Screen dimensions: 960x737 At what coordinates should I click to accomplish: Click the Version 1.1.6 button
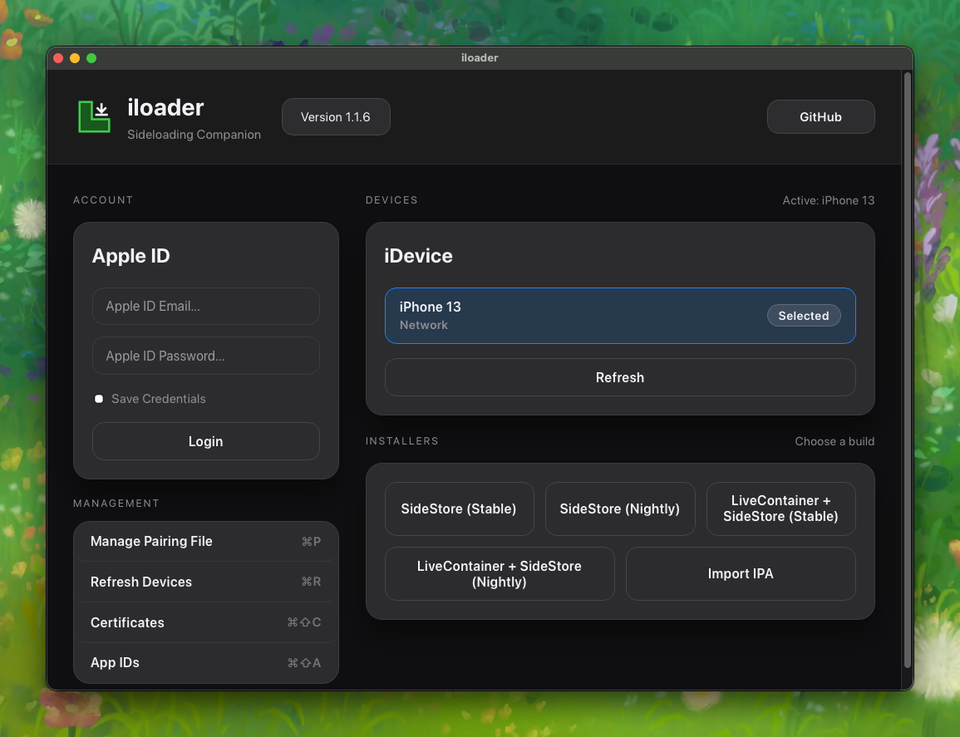[x=336, y=117]
